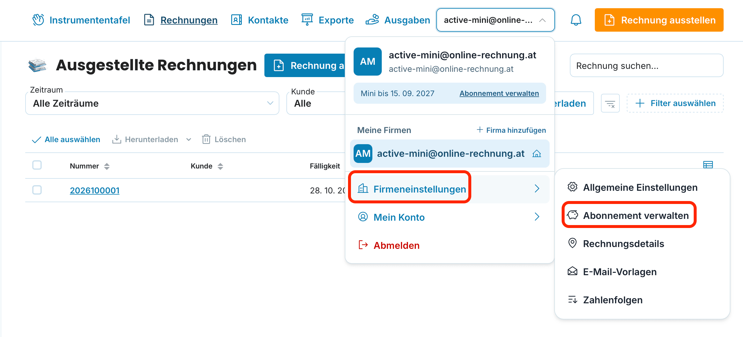Open the notifications bell
743x337 pixels.
coord(576,20)
